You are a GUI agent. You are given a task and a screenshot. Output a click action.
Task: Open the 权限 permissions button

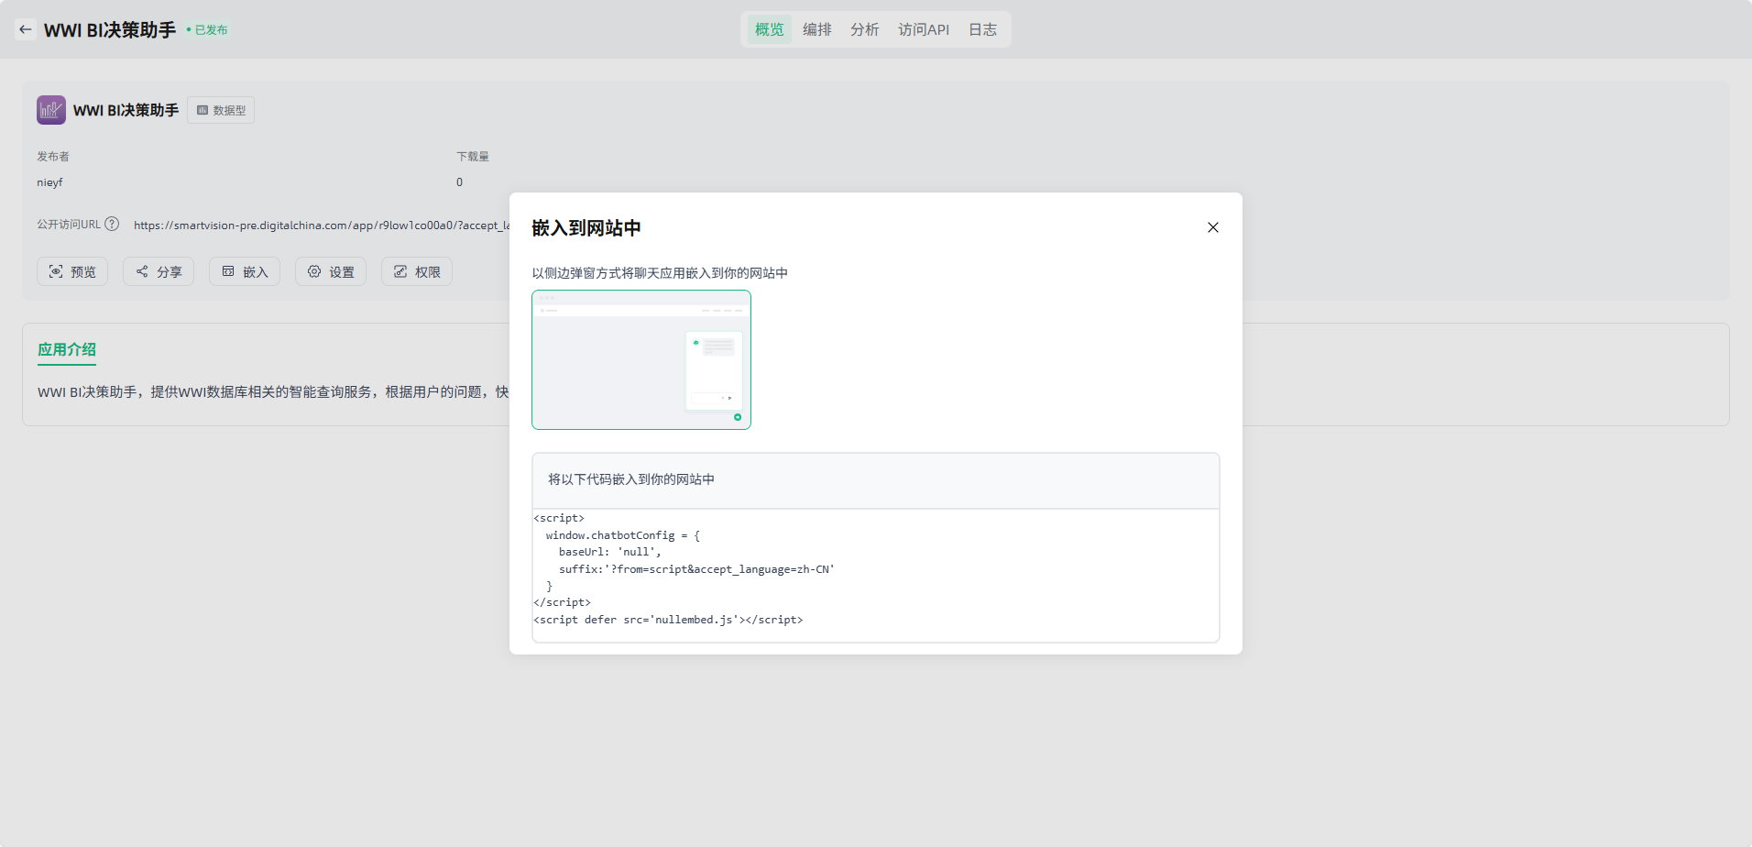click(x=417, y=271)
